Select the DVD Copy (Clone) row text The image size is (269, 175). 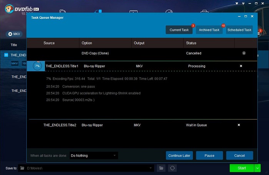[x=95, y=53]
